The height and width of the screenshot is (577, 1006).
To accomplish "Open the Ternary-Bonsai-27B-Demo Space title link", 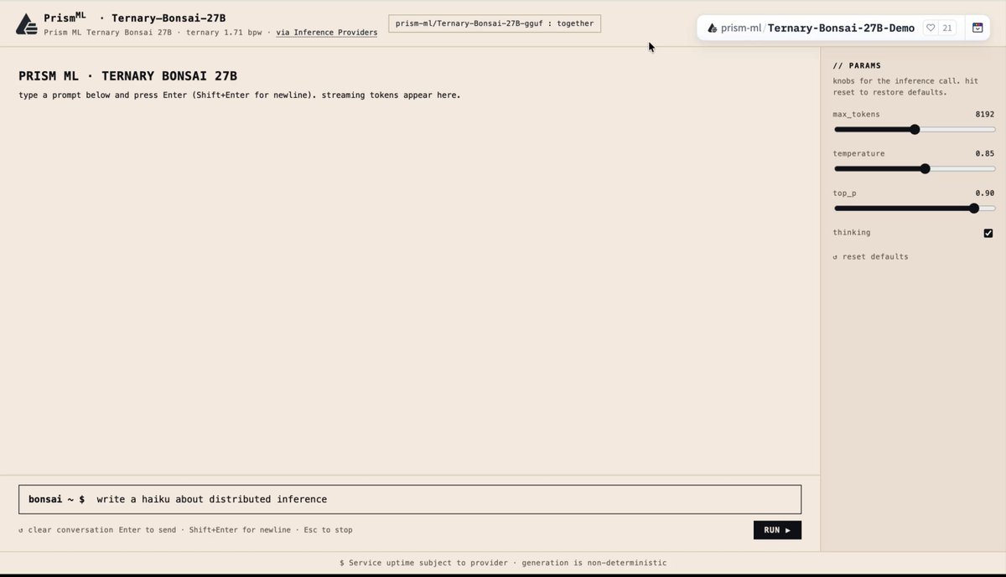I will (x=841, y=28).
